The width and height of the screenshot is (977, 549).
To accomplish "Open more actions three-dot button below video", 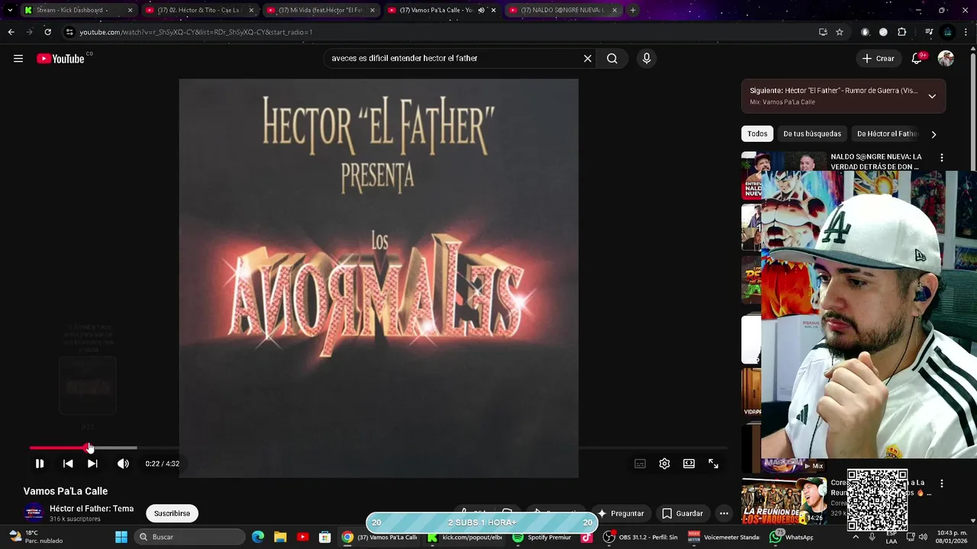I will pyautogui.click(x=724, y=513).
